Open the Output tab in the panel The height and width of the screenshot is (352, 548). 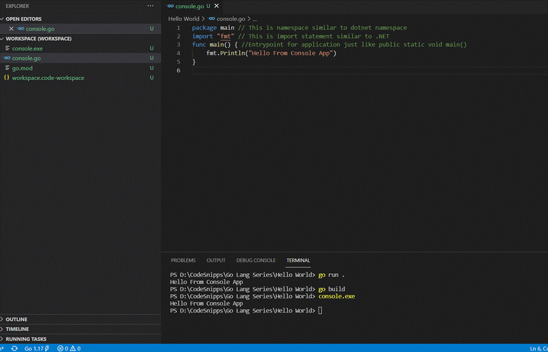[x=216, y=260]
